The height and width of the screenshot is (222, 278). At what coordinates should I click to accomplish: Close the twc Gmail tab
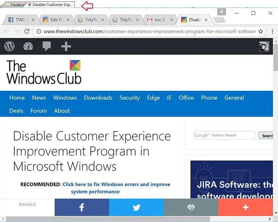pos(171,20)
